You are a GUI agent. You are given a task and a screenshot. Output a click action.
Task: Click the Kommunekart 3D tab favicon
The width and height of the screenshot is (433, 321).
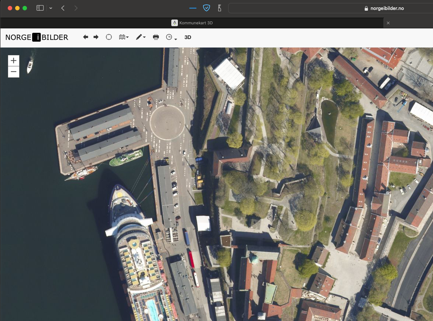(x=175, y=22)
